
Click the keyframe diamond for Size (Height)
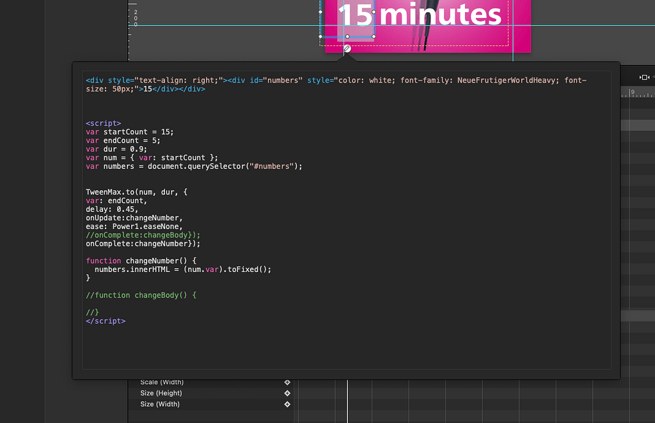[x=287, y=393]
